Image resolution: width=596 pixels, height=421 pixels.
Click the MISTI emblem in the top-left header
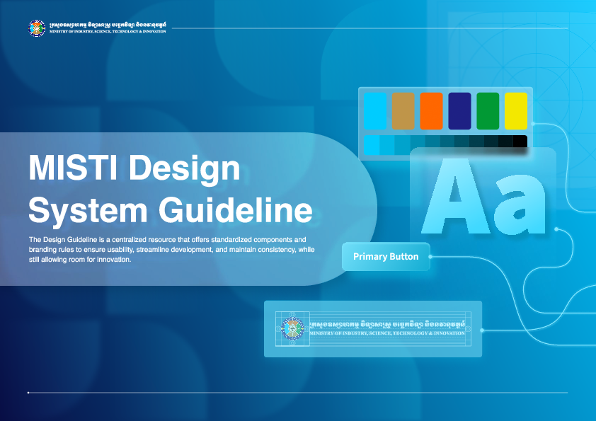(37, 28)
